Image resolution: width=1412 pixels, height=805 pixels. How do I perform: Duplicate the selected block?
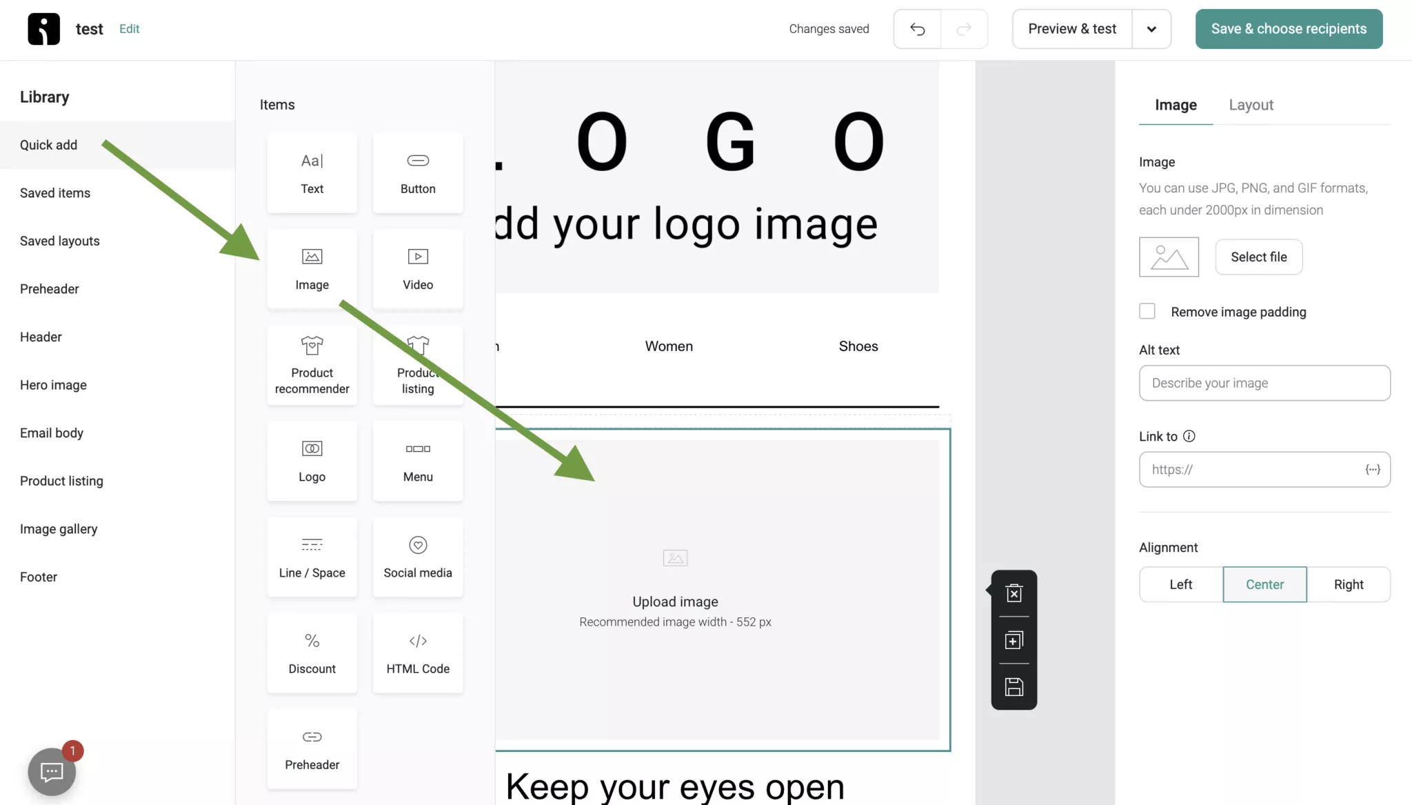click(1013, 639)
